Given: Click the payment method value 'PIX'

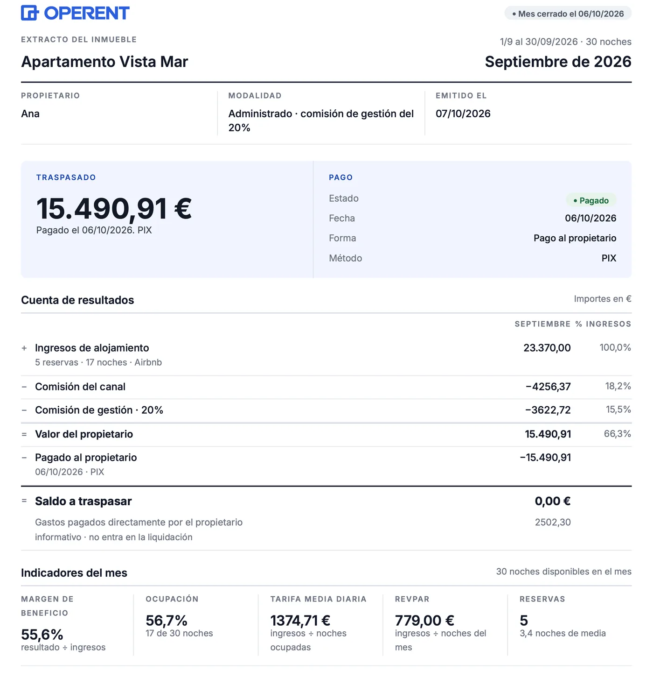Looking at the screenshot, I should coord(609,258).
